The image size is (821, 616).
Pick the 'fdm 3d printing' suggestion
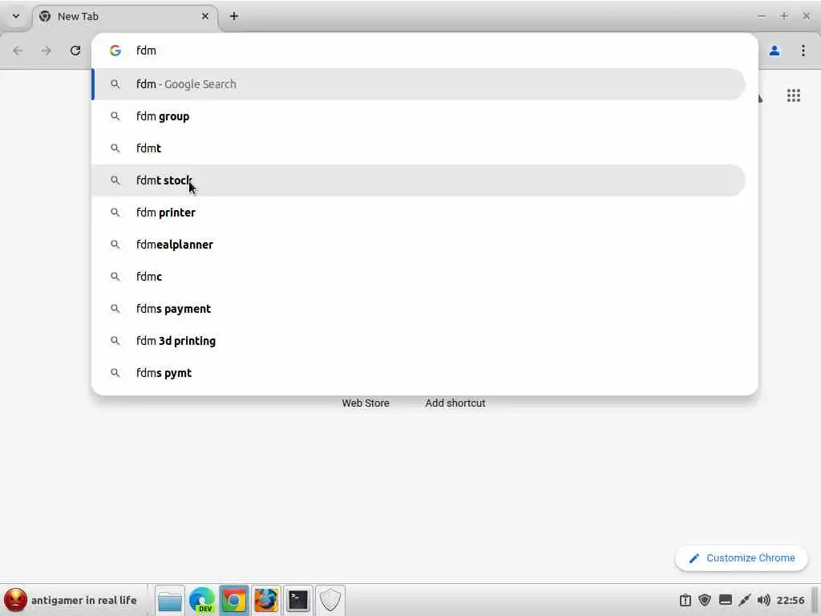(x=419, y=341)
